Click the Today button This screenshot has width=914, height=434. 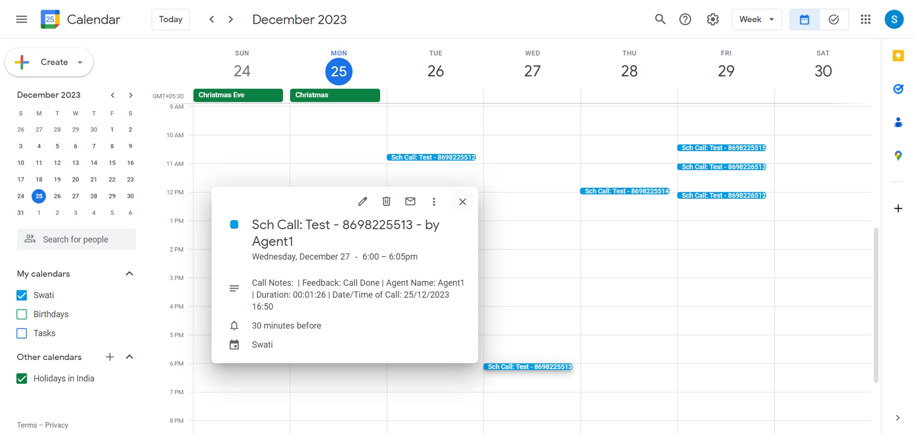click(x=170, y=19)
